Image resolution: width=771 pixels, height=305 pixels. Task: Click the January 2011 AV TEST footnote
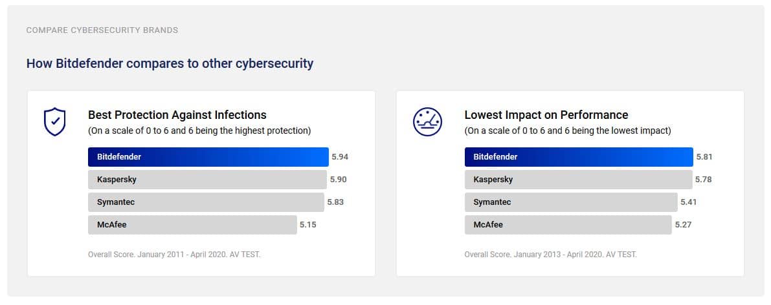pos(174,255)
